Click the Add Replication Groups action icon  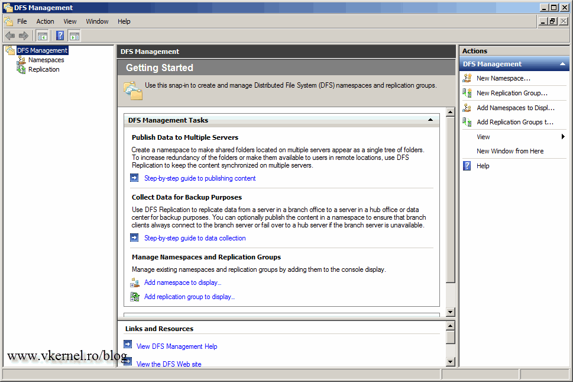tap(468, 121)
